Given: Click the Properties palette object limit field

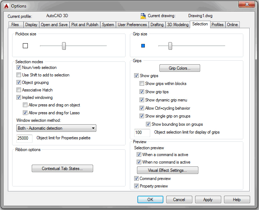Looking at the screenshot, I should [24, 138].
